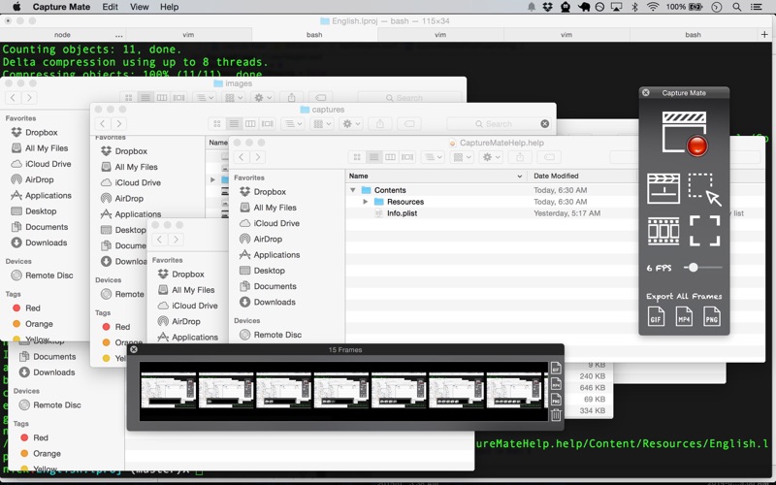Delete frames with the trash icon
This screenshot has height=485, width=776.
tap(556, 415)
